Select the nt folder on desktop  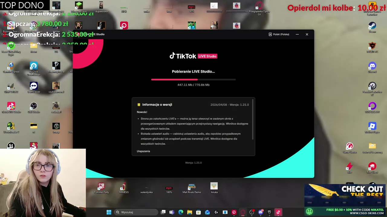(x=34, y=128)
